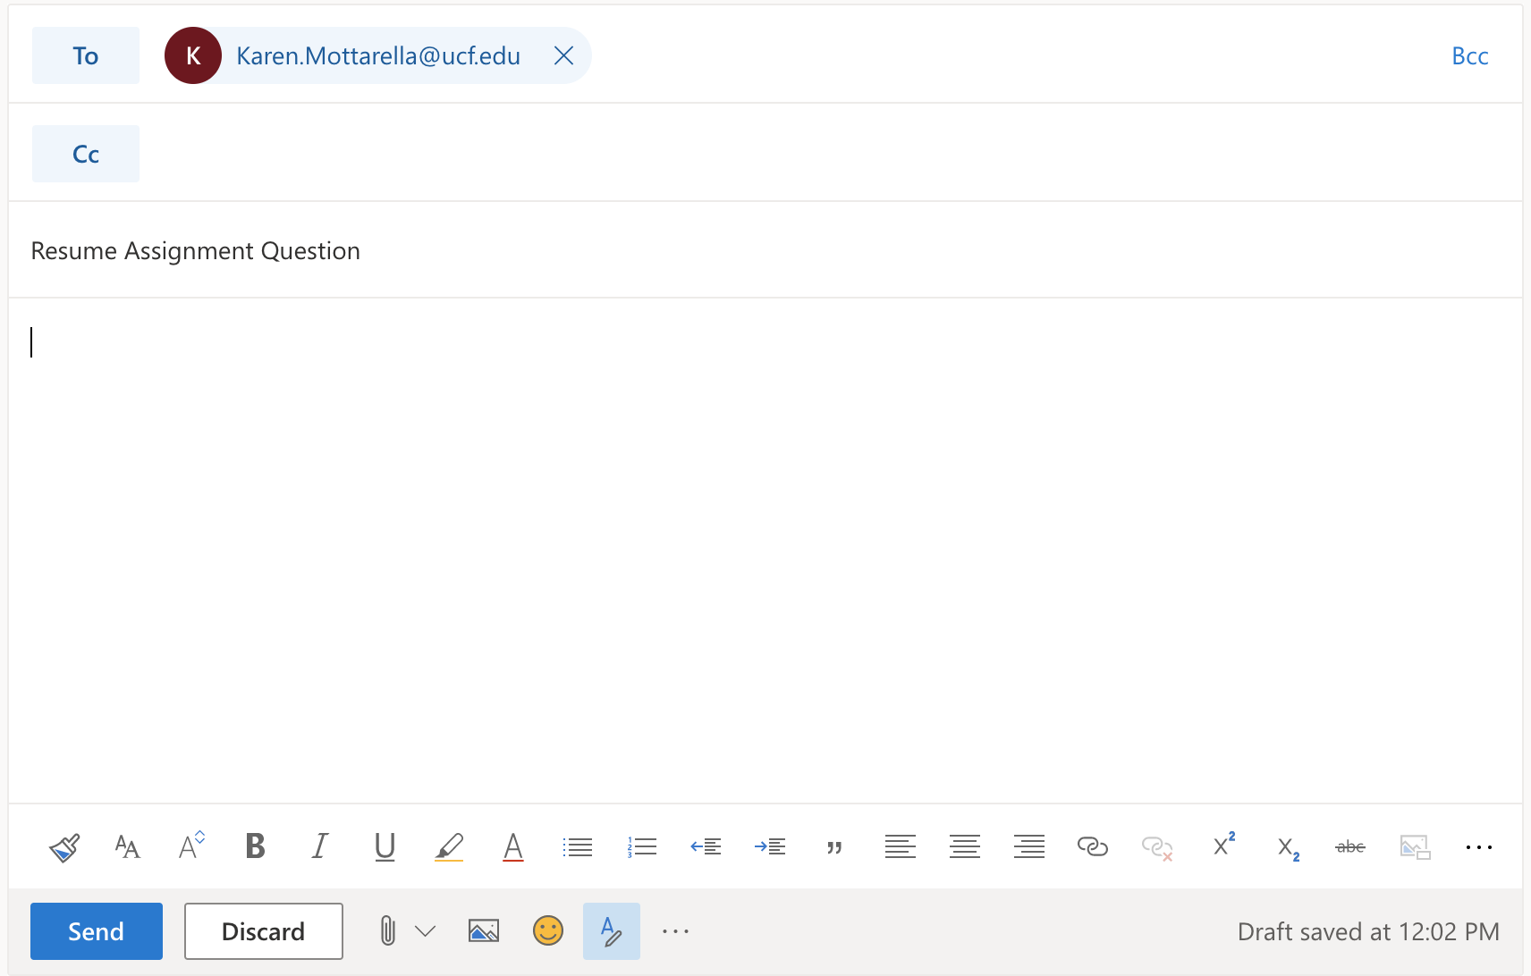This screenshot has width=1531, height=976.
Task: Toggle bold formatting
Action: pos(255,846)
